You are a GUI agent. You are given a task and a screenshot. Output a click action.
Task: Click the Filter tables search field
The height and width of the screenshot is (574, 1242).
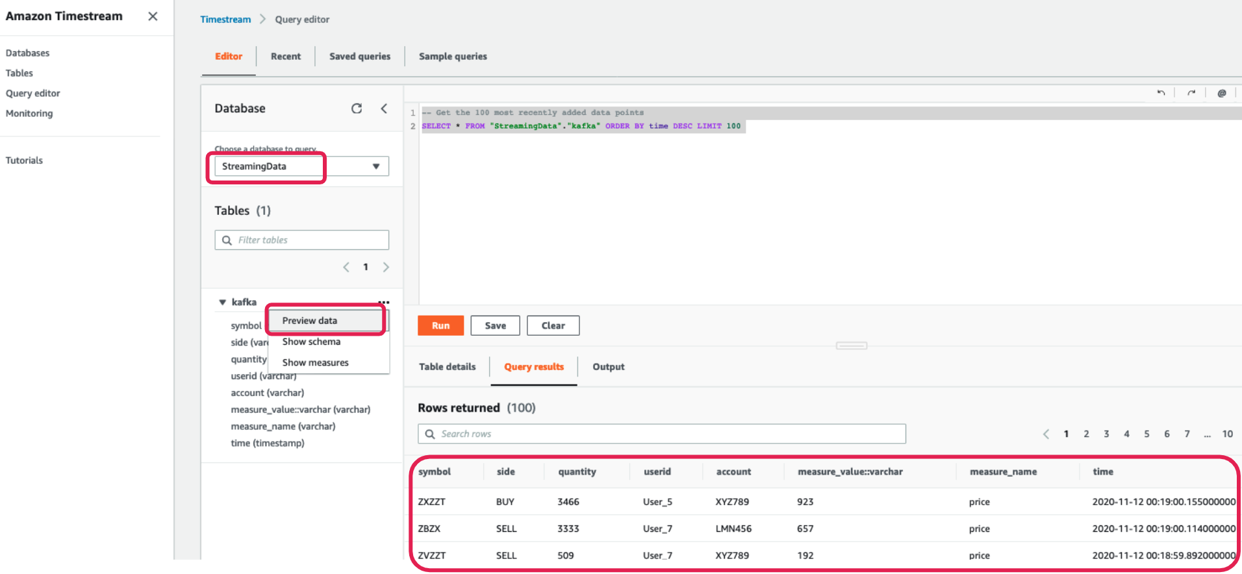302,240
